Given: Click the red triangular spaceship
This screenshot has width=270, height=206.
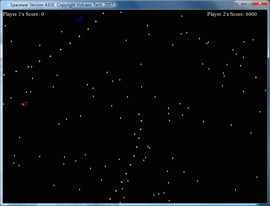Looking at the screenshot, I should point(24,104).
